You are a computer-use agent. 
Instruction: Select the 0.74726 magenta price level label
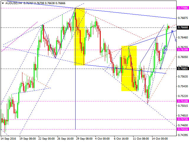(x=183, y=119)
